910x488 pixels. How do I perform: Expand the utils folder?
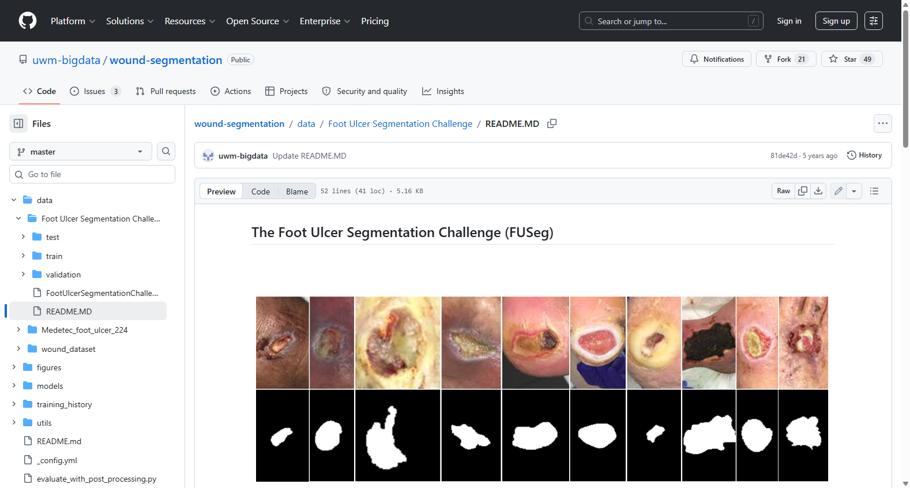click(14, 423)
